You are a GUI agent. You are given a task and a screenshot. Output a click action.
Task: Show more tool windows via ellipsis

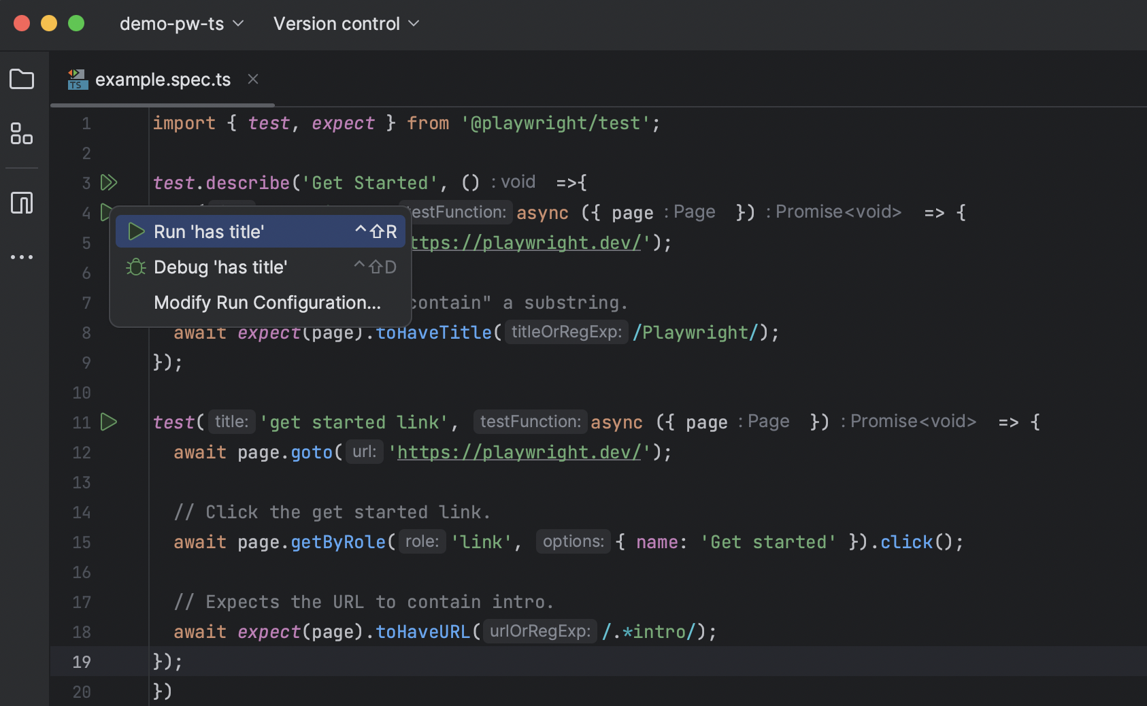[x=22, y=257]
